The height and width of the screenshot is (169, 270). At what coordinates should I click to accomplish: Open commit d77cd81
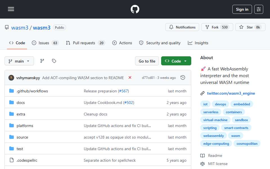pyautogui.click(x=148, y=78)
